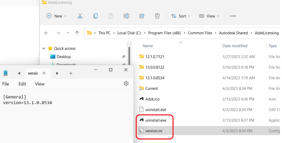This screenshot has height=143, width=282.
Task: Click the Delete trash icon in Explorer
Action: coord(157,16)
